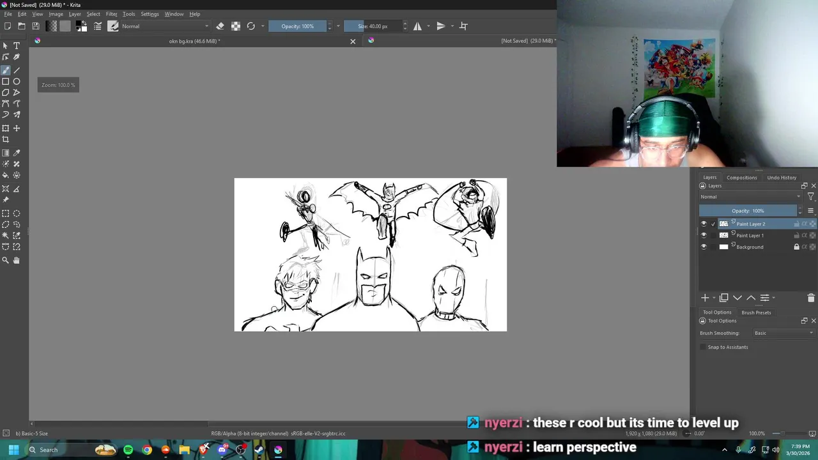Select the Color Sampler eyedropper tool
818x460 pixels.
17,153
